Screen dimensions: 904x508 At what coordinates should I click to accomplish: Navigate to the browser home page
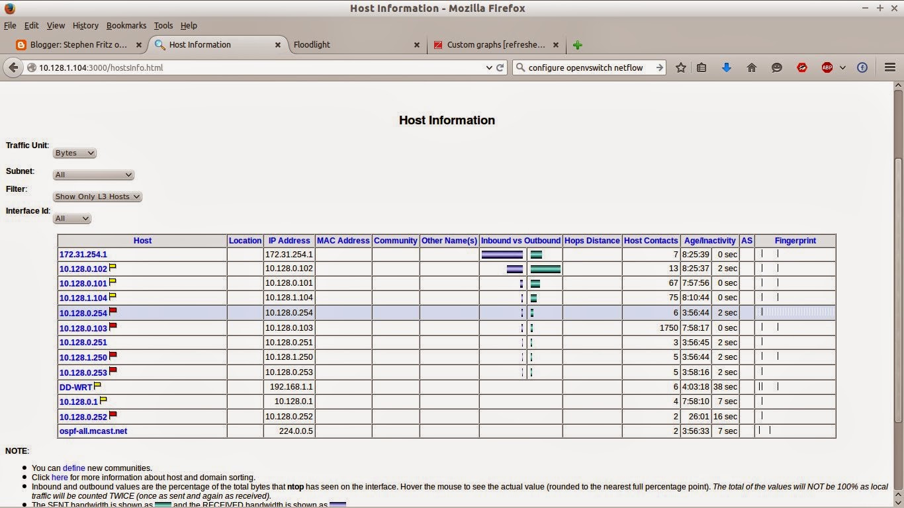coord(751,67)
